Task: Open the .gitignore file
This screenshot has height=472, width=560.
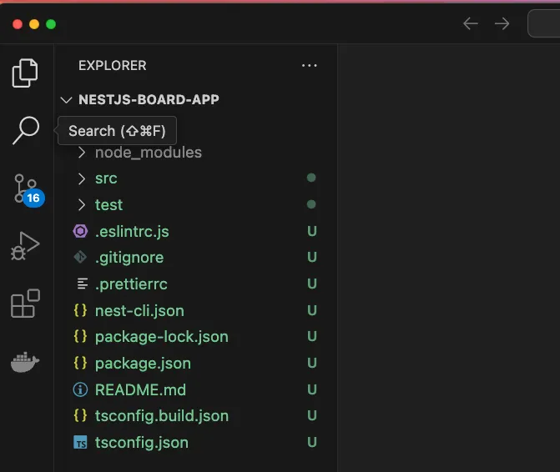Action: pos(129,258)
